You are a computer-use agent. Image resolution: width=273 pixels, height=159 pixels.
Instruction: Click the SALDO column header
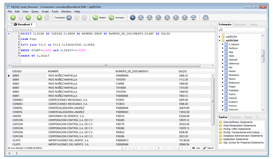pos(182,71)
